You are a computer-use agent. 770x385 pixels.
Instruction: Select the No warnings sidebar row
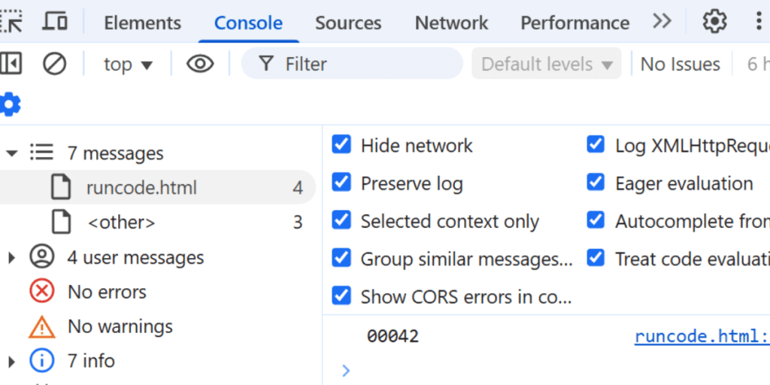157,326
